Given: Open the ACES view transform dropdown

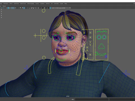Looking at the screenshot, I should click(61, 8).
